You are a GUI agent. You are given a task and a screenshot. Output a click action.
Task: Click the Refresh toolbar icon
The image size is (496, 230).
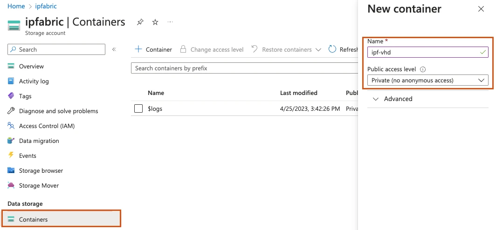click(332, 49)
